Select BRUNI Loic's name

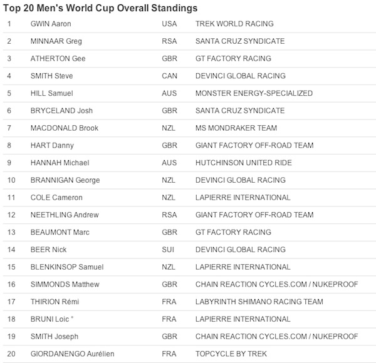point(52,319)
